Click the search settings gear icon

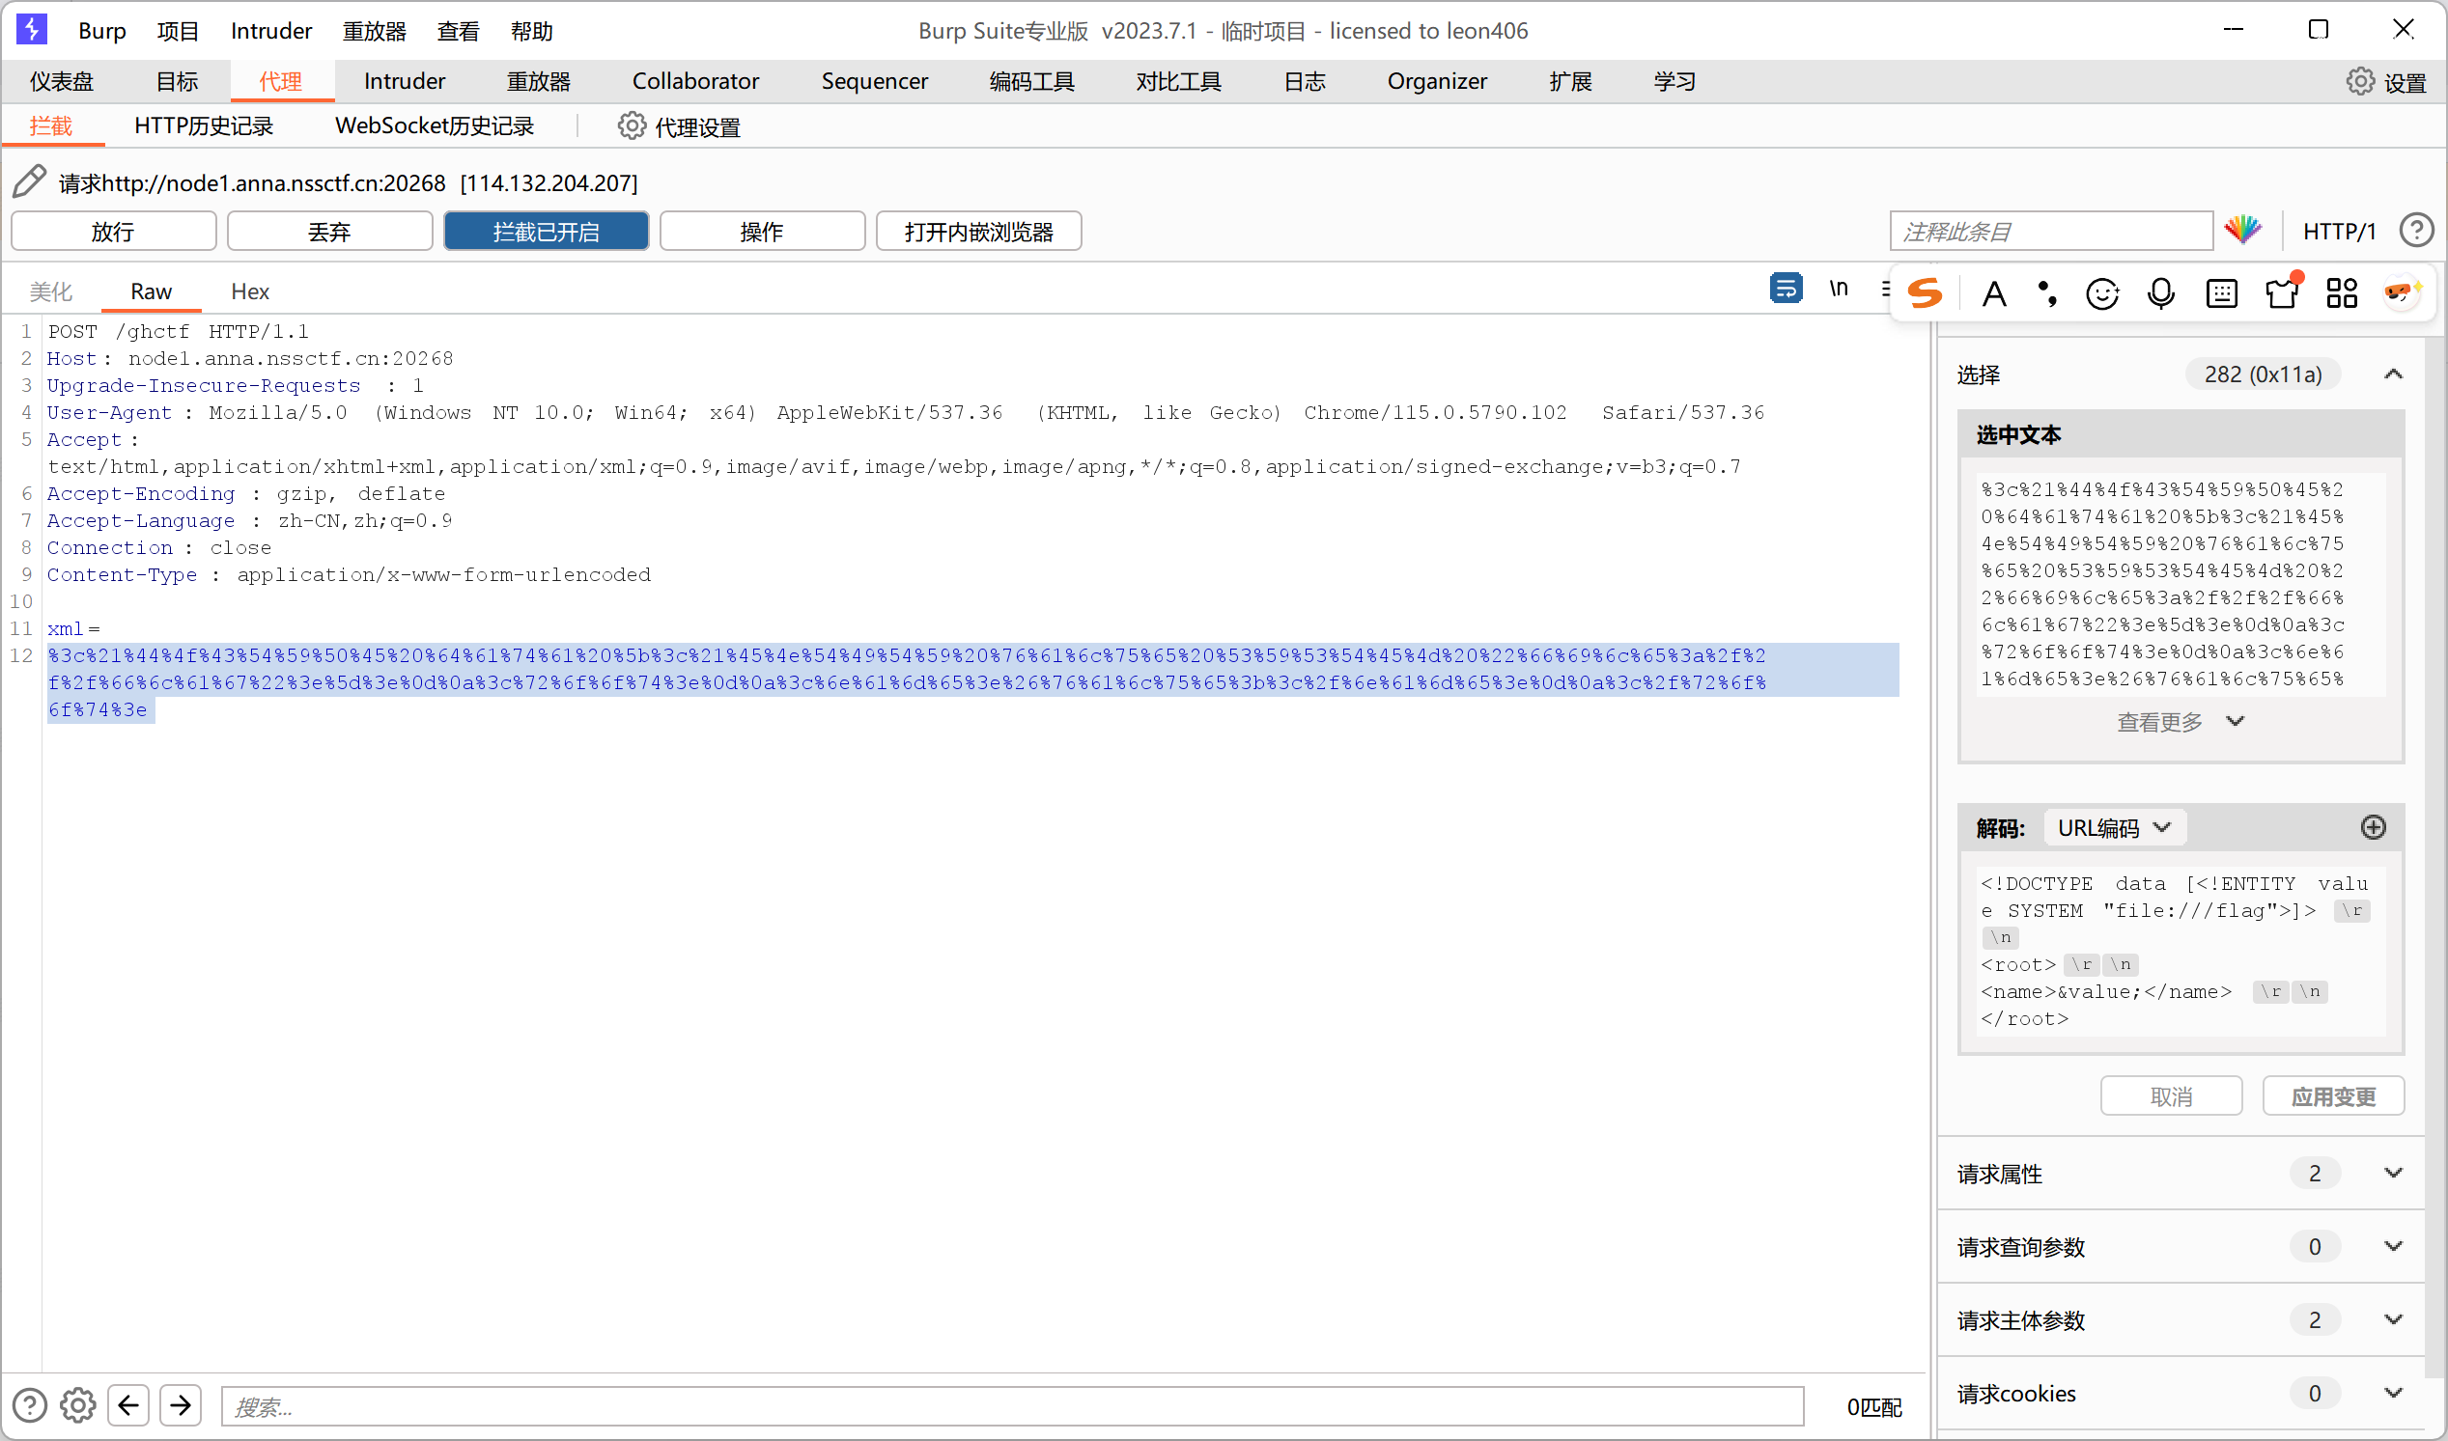point(77,1405)
